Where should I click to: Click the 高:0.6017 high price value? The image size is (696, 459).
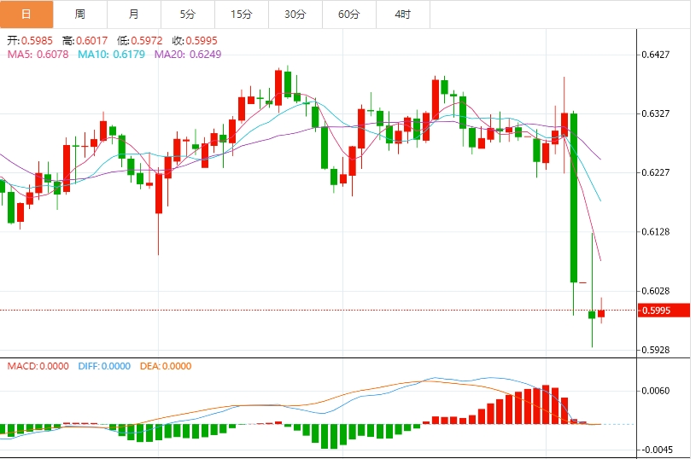point(85,41)
